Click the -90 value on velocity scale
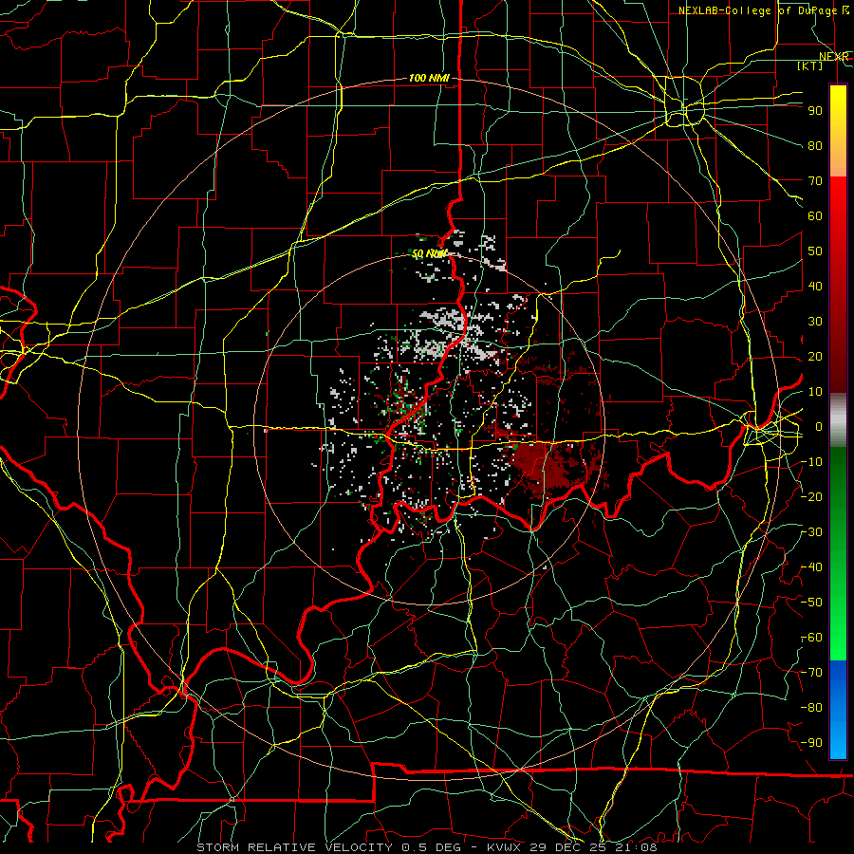 click(x=811, y=743)
